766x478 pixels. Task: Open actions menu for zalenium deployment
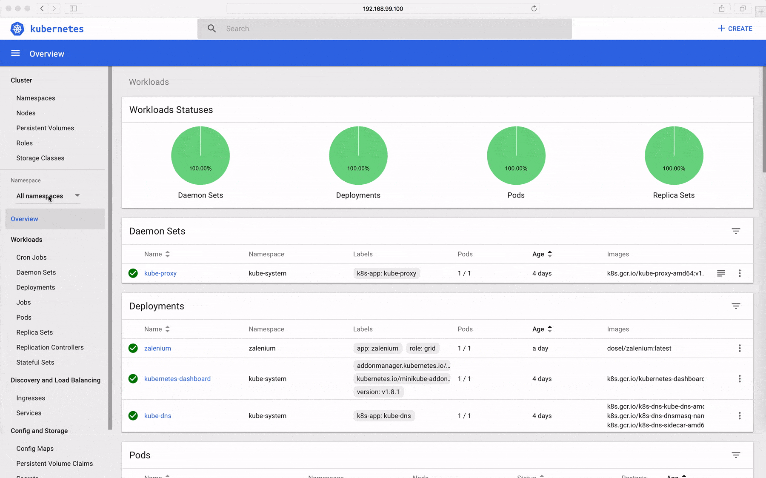740,348
